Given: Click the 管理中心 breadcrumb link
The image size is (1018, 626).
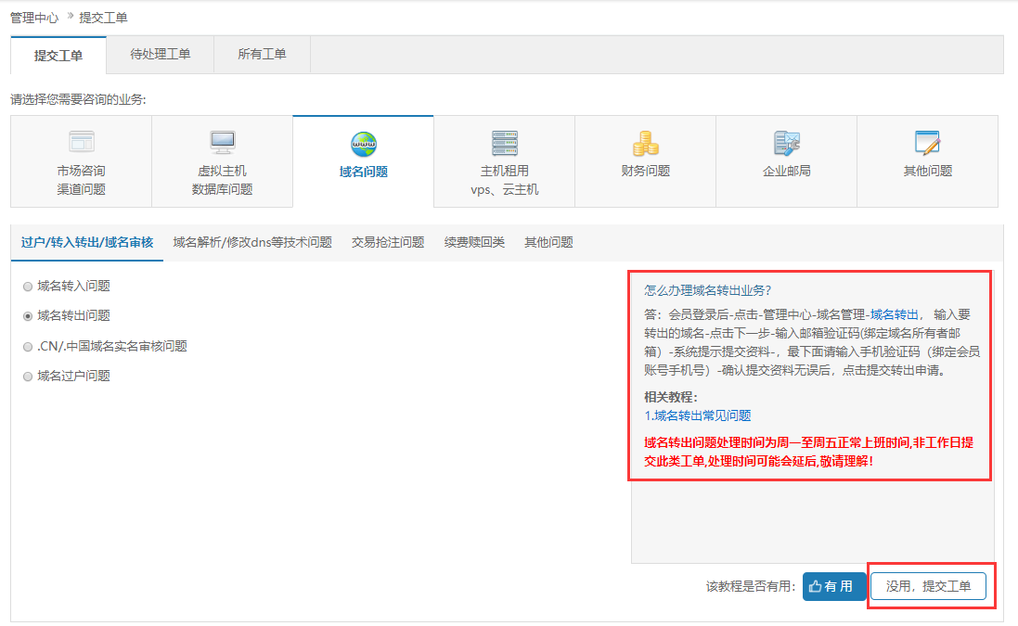Looking at the screenshot, I should coord(34,17).
